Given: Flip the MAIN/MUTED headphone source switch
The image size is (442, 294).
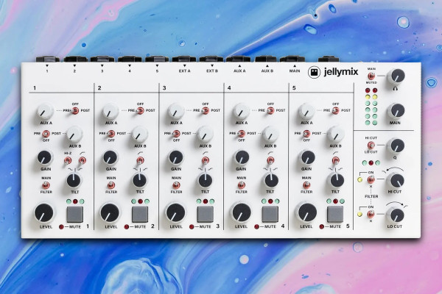Looking at the screenshot, I should click(371, 76).
